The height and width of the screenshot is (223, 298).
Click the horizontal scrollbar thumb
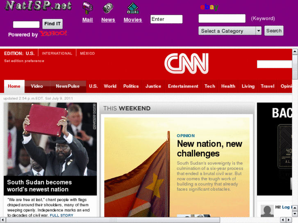point(113,220)
